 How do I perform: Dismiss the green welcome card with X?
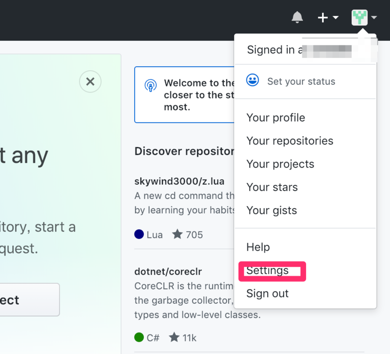click(x=90, y=81)
